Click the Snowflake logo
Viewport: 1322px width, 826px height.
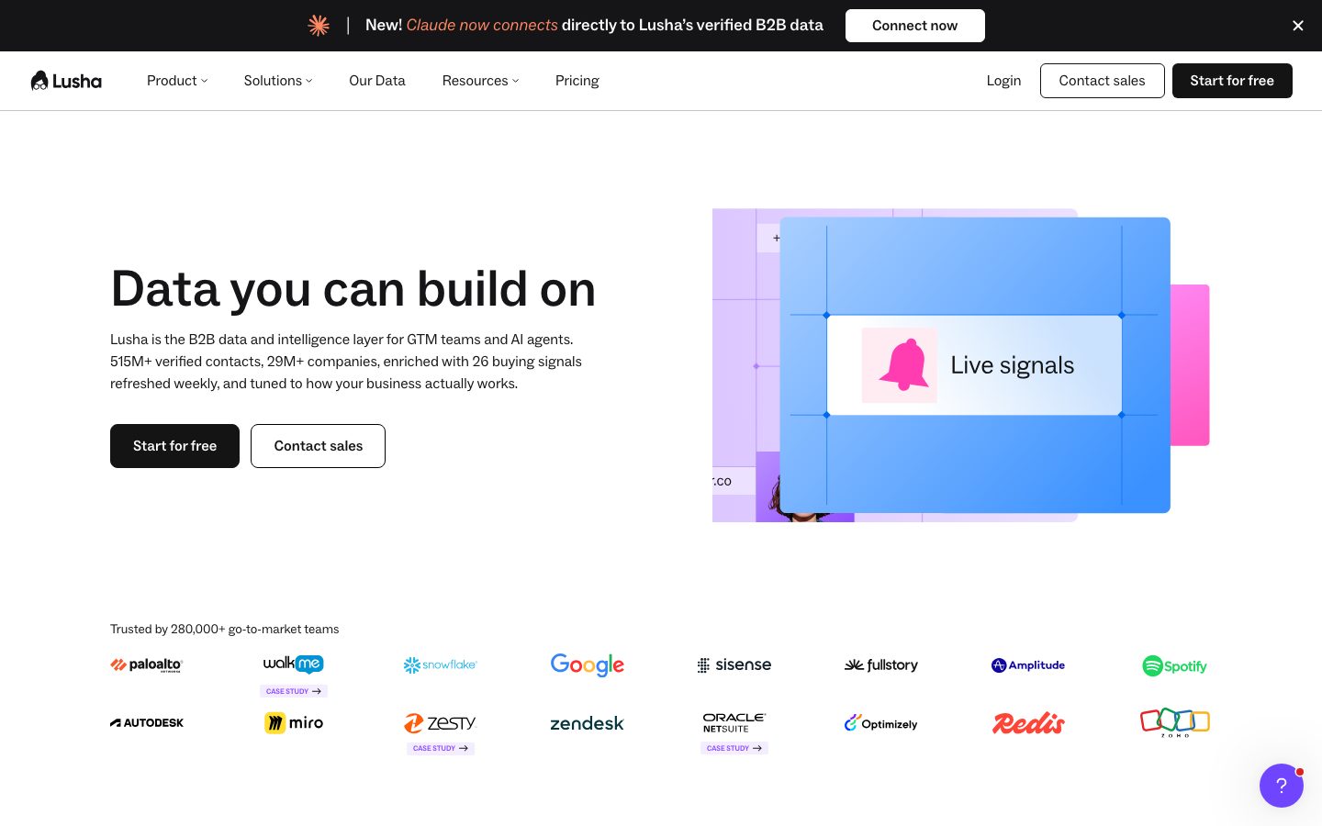441,664
